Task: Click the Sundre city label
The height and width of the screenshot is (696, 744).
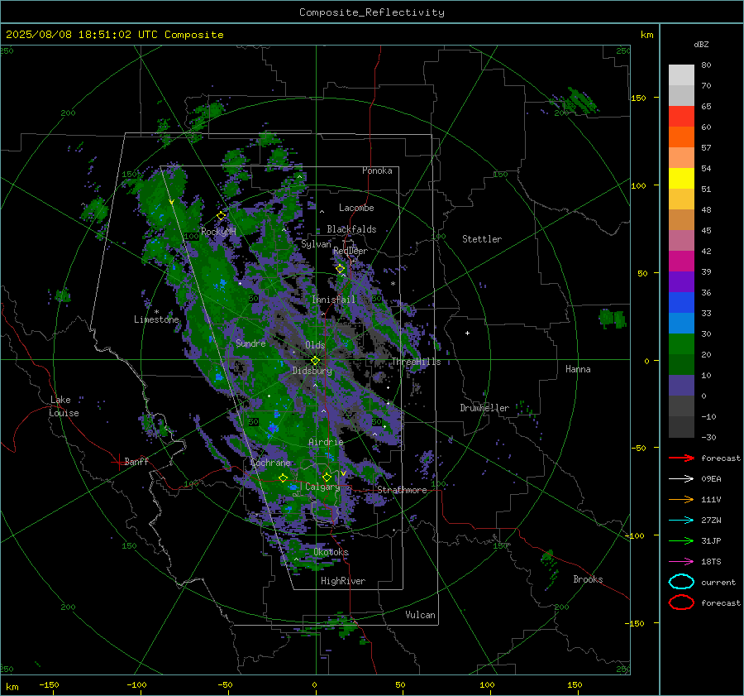Action: point(250,343)
